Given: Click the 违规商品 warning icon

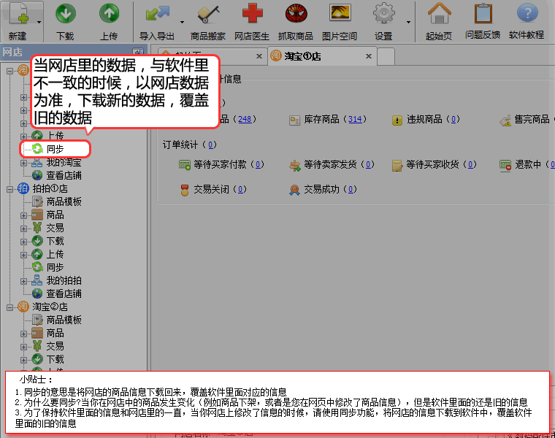Looking at the screenshot, I should [397, 120].
